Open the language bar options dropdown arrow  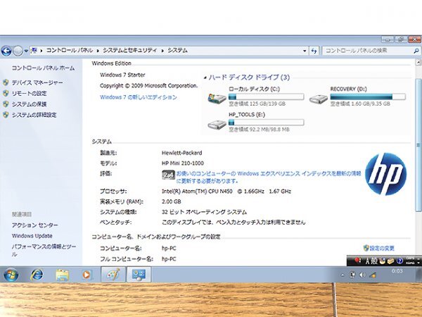[418, 263]
